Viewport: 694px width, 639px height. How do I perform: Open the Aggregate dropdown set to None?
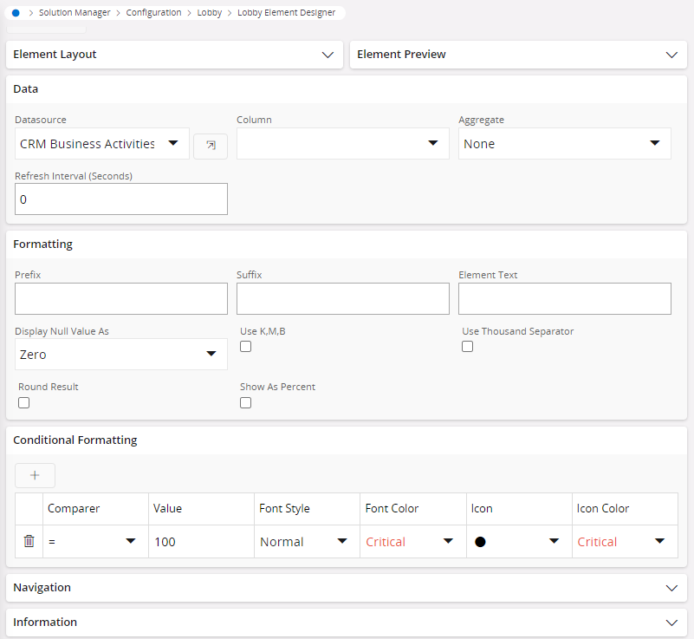coord(564,144)
